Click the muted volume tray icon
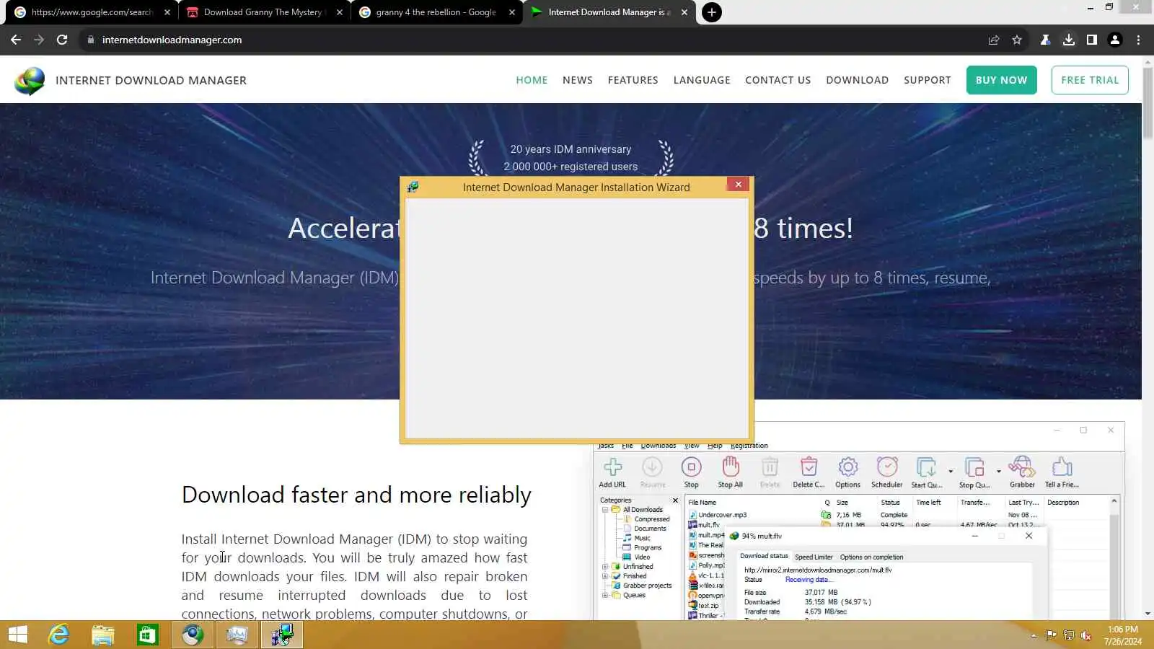Screen dimensions: 1154x649 click(x=1085, y=635)
